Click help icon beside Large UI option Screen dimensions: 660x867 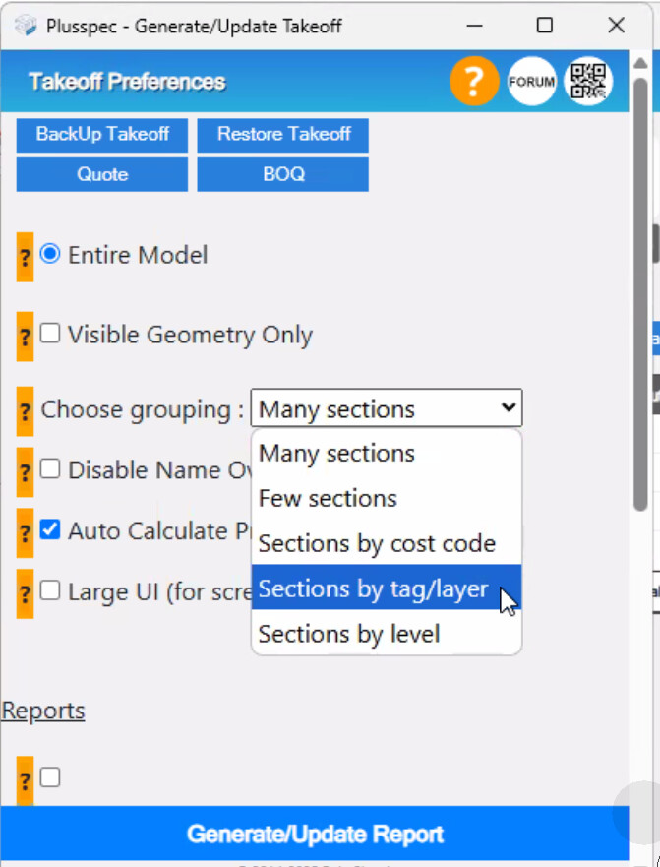[26, 593]
